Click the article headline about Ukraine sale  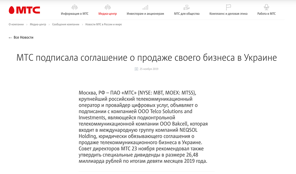(147, 58)
